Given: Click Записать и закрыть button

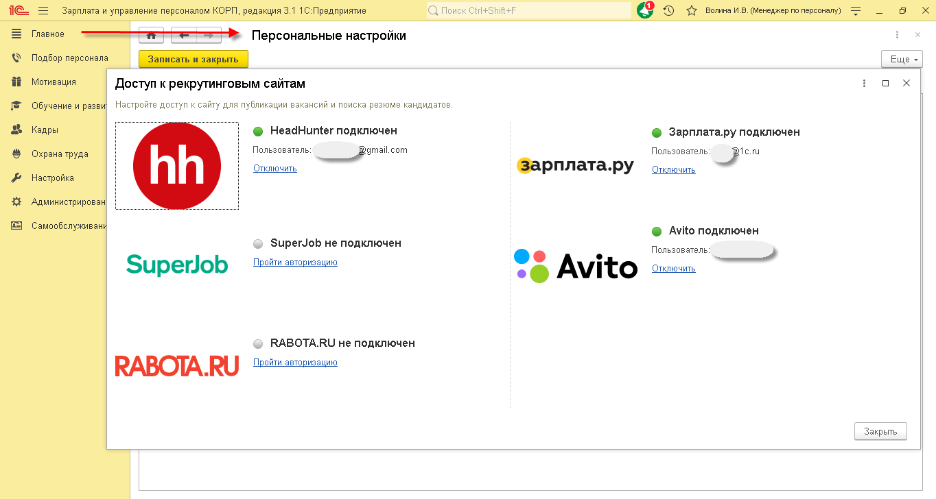Looking at the screenshot, I should [x=194, y=60].
